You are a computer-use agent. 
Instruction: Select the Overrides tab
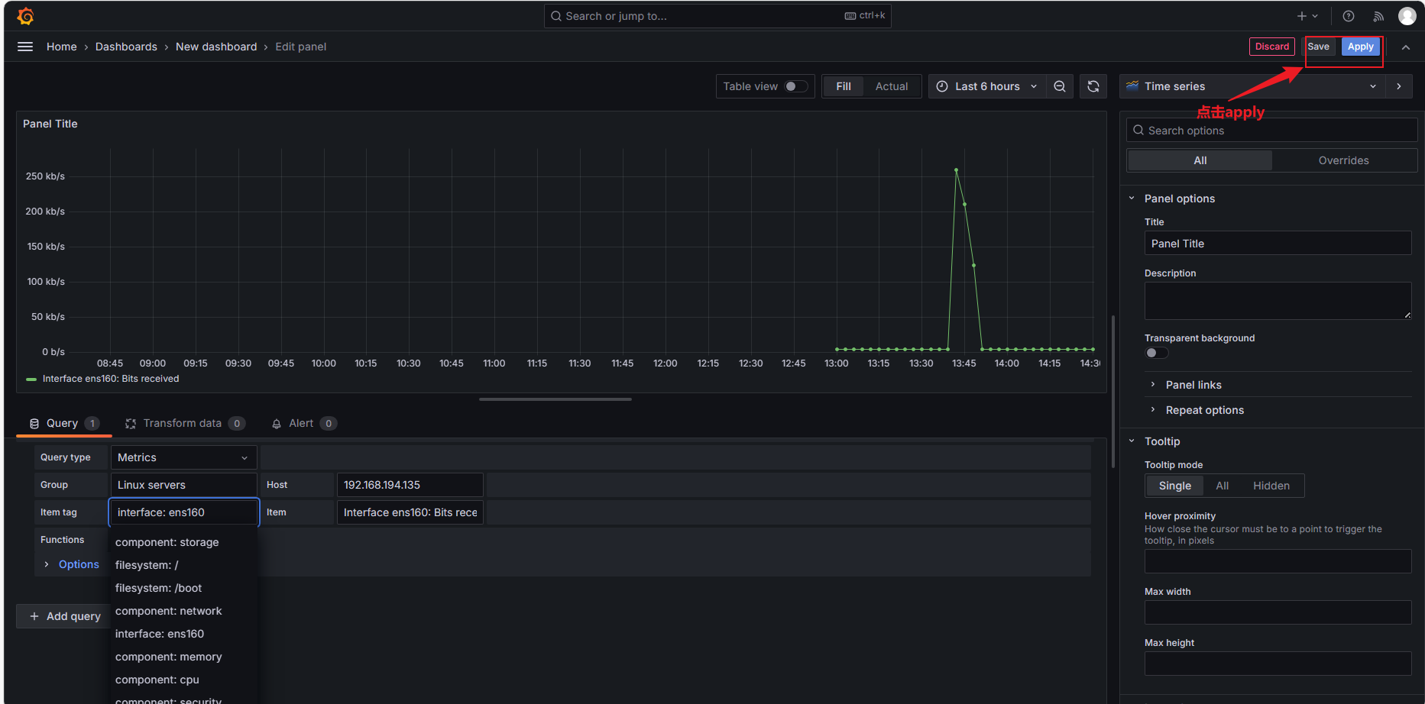click(1343, 160)
